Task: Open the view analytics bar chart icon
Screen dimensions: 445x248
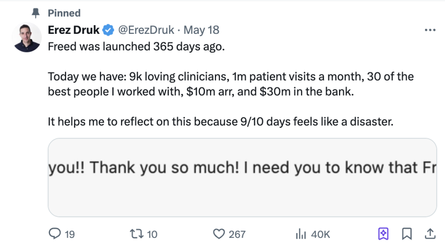Action: pos(301,234)
